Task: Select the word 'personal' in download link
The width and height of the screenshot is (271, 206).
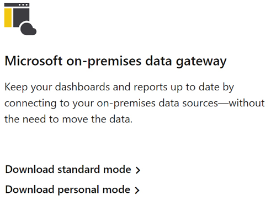Action: coord(78,190)
